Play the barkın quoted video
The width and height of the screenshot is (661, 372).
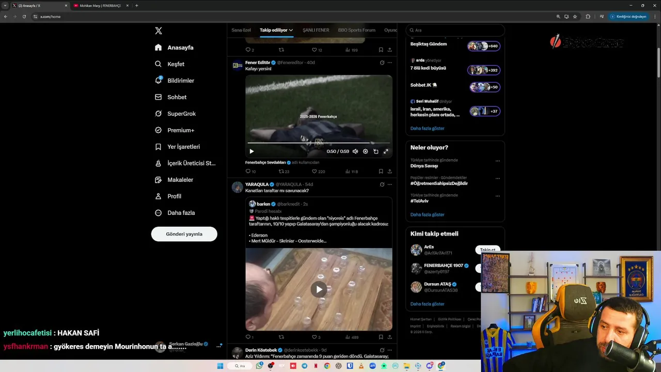[x=319, y=289]
